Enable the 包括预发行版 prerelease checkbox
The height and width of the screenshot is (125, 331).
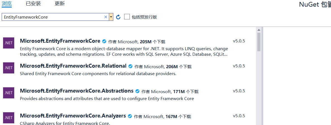tap(127, 17)
